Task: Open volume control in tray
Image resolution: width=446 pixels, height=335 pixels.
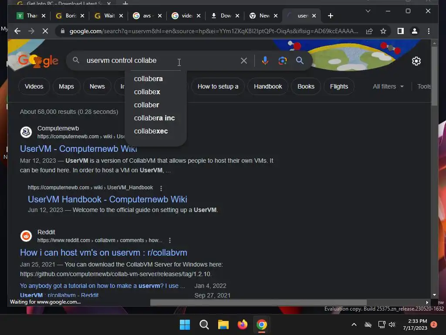Action: (x=392, y=325)
